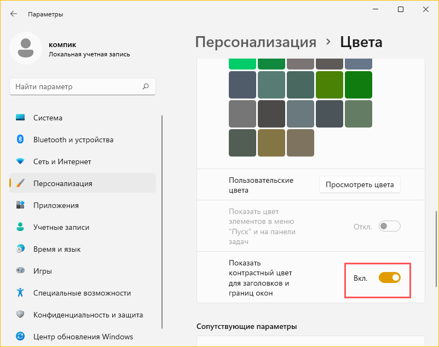Choose the taupe brown color swatch
Image resolution: width=439 pixels, height=347 pixels.
(301, 143)
